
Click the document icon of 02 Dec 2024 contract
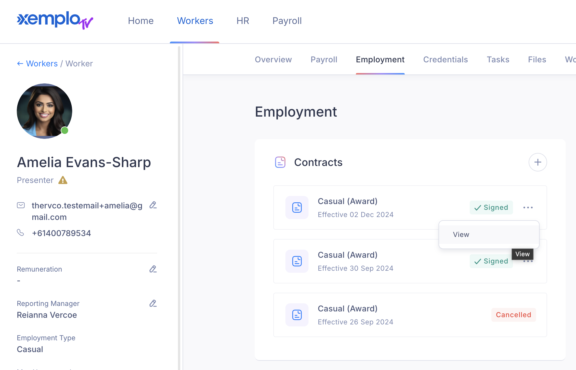pos(297,208)
